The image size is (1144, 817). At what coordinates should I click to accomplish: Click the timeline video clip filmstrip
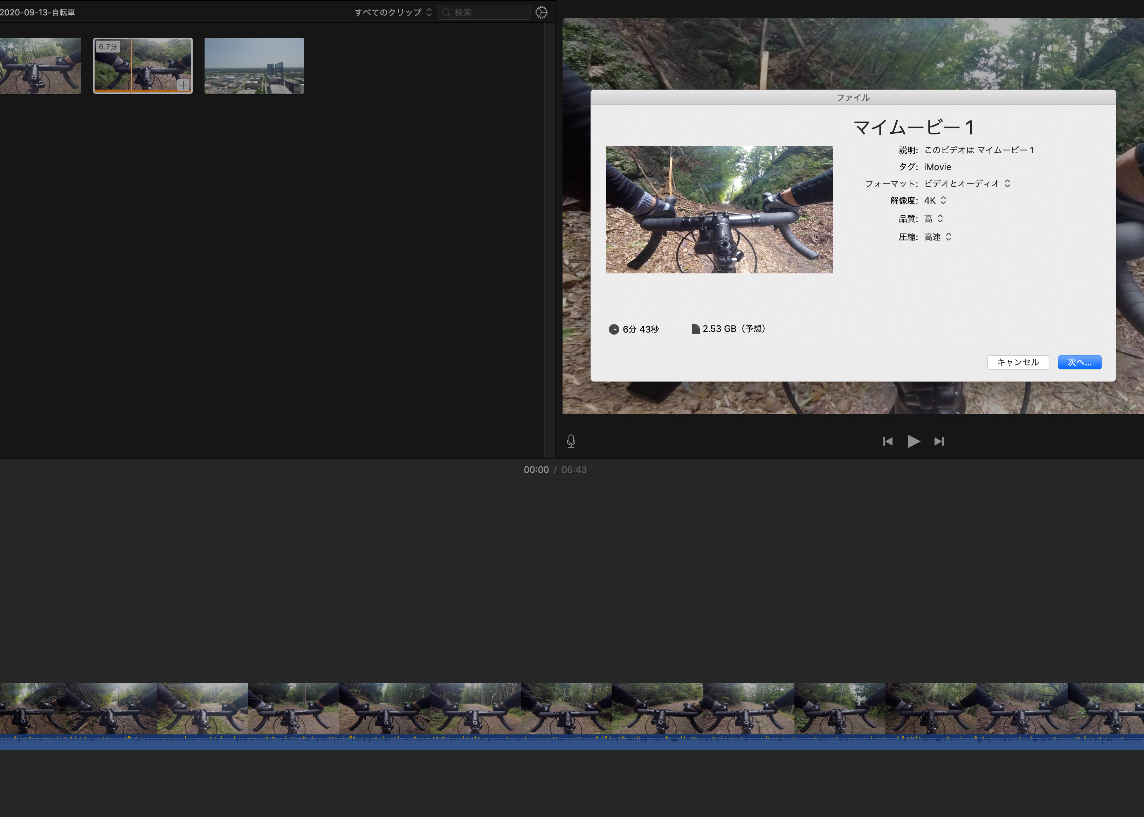(572, 708)
